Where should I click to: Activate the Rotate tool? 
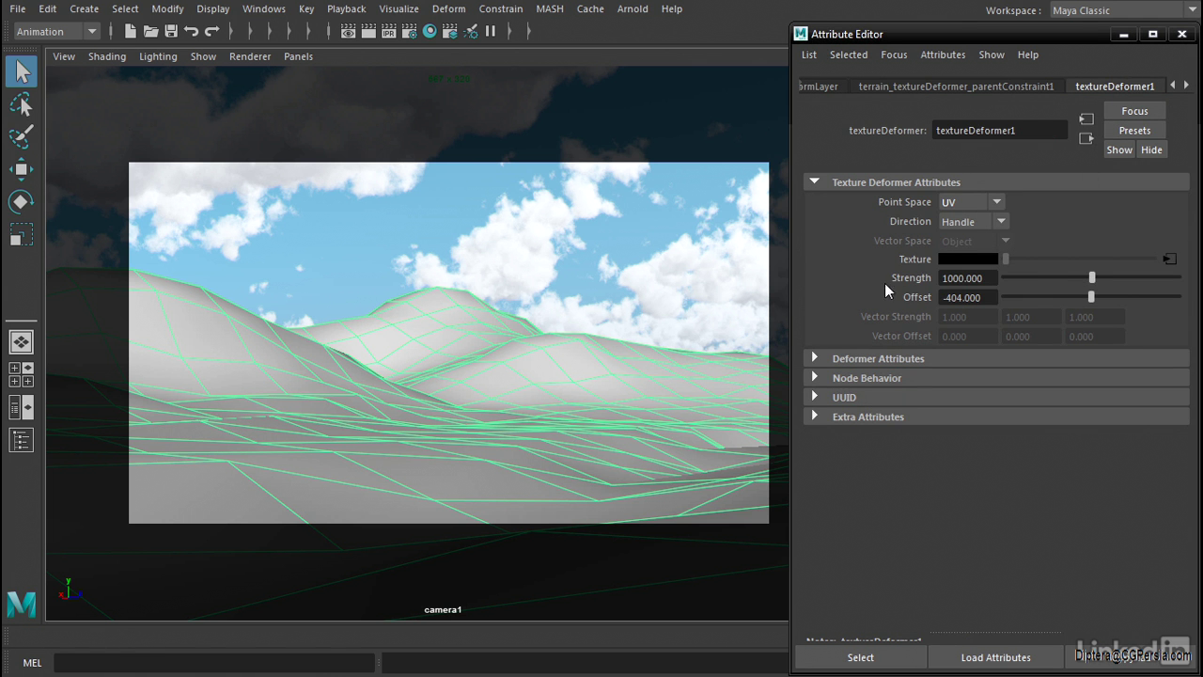(22, 202)
